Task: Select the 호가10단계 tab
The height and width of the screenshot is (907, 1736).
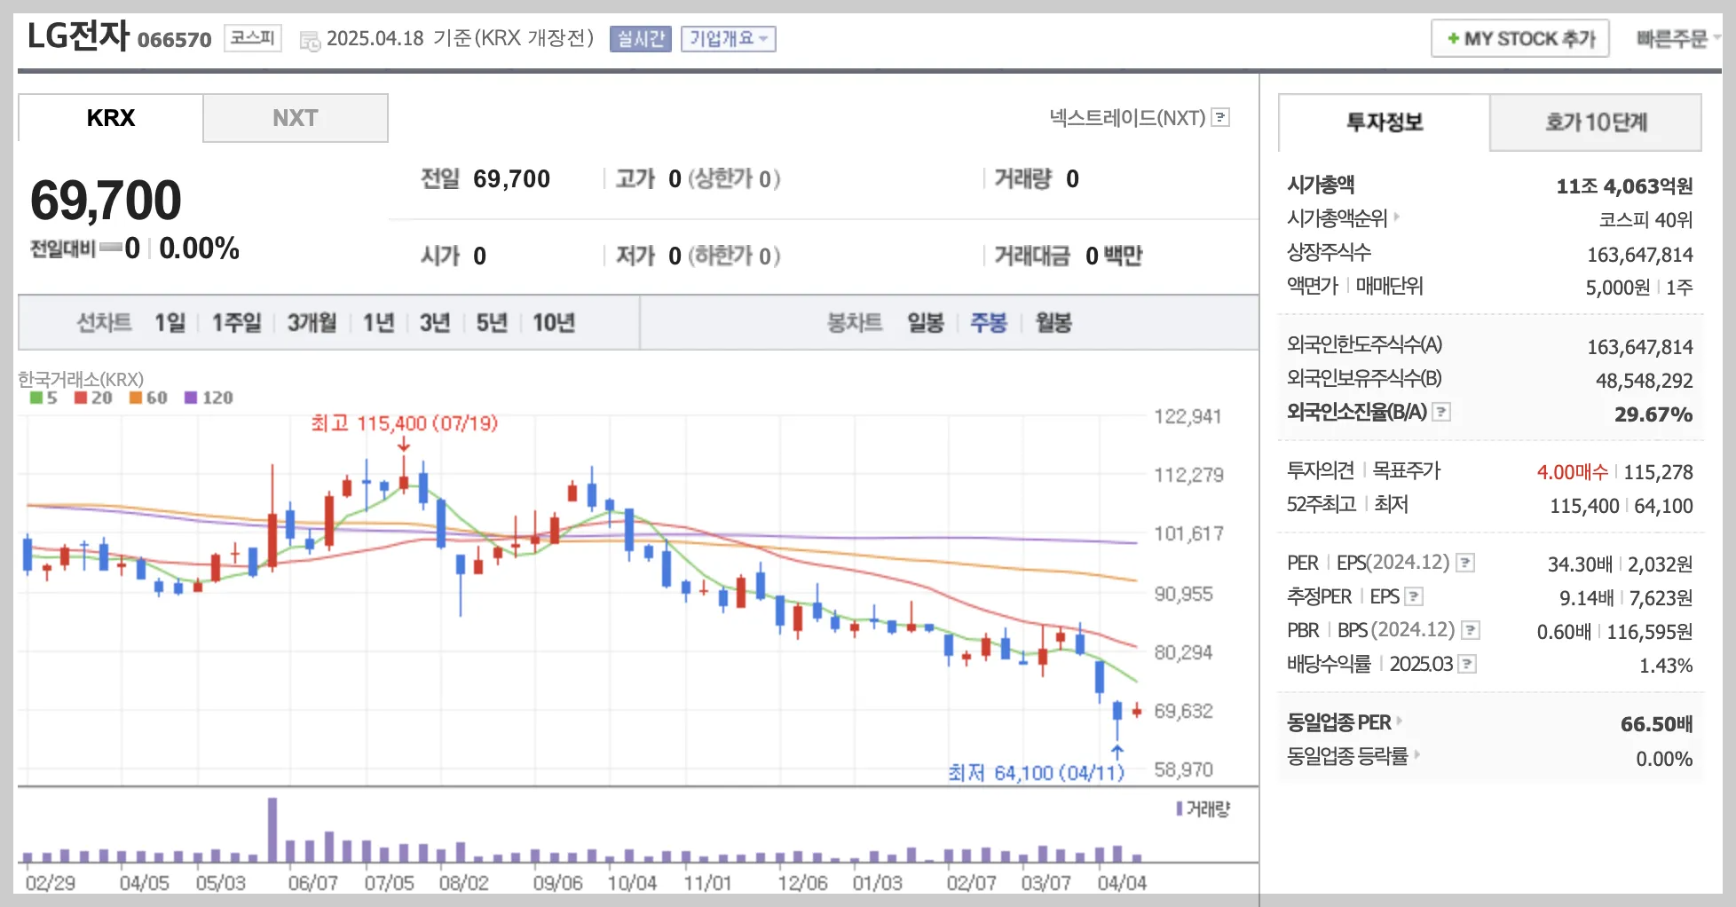Action: [x=1596, y=122]
